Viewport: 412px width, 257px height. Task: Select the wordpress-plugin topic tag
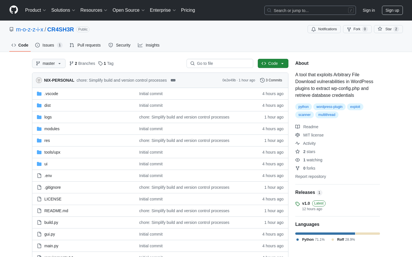329,107
